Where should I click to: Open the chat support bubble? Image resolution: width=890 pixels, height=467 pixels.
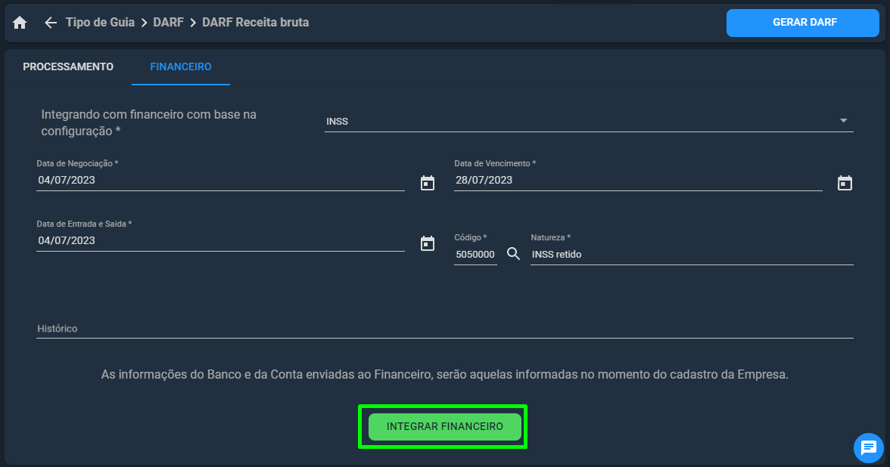[869, 447]
